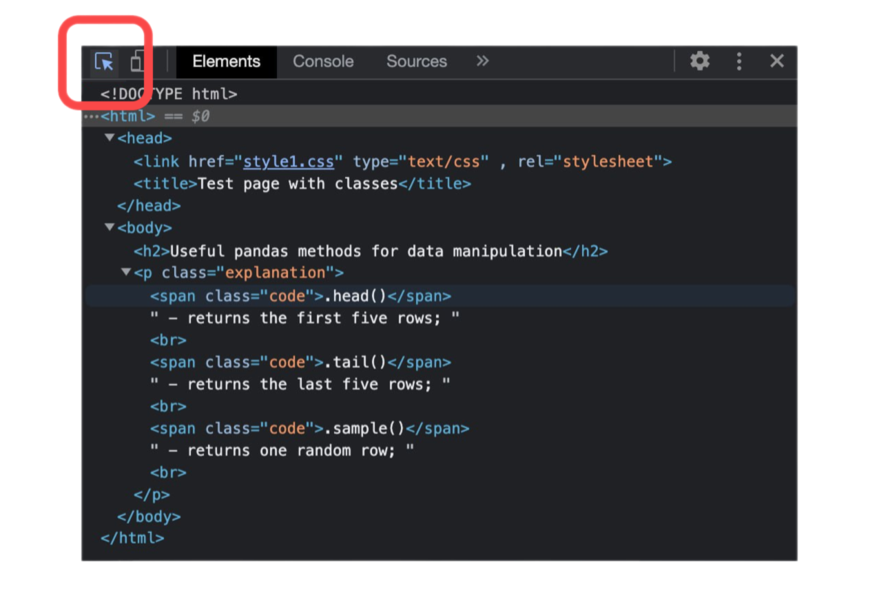The image size is (879, 605).
Task: Collapse the p class explanation node
Action: click(126, 272)
